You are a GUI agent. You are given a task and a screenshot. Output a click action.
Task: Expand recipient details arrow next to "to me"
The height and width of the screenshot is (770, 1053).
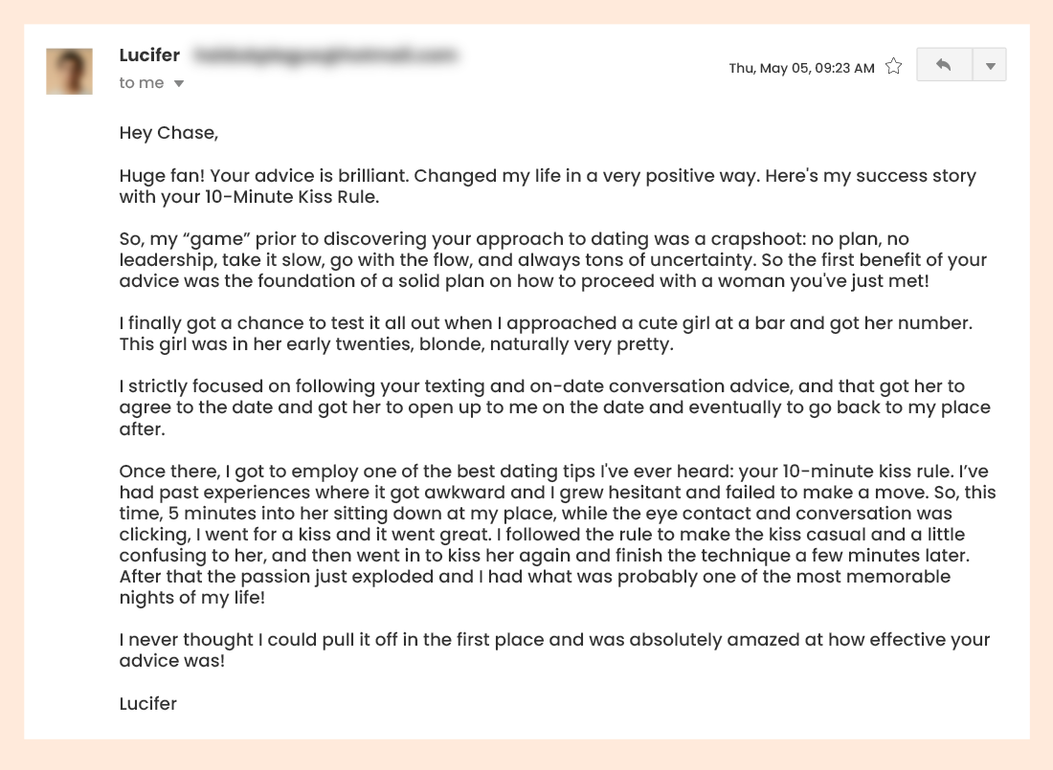[x=179, y=84]
